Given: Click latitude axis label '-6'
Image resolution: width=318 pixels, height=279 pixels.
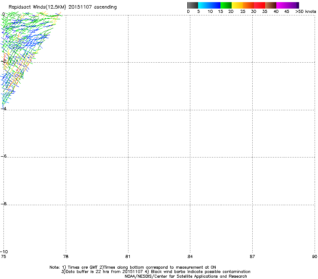Looking at the screenshot, I should click(x=3, y=156).
